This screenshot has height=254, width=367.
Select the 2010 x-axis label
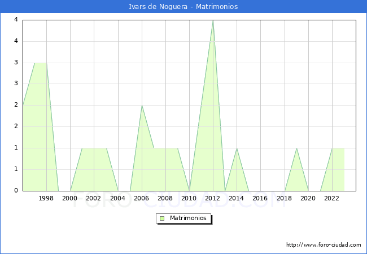[x=189, y=198]
